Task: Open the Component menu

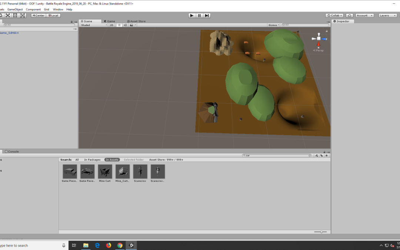Action: click(33, 9)
